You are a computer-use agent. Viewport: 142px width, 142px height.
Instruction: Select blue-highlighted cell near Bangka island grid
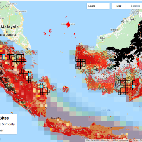(41, 86)
